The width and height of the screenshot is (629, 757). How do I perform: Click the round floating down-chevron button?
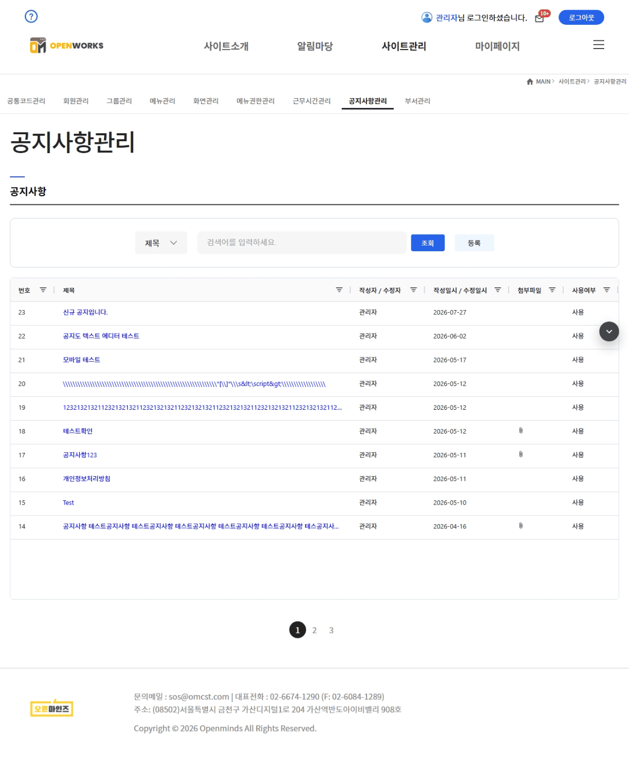point(609,331)
